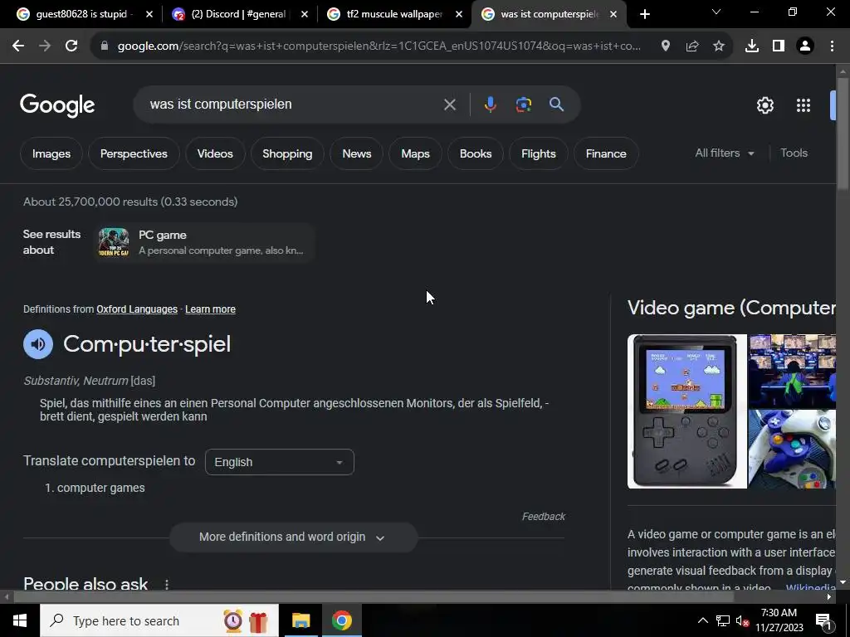Open Google apps grid

804,105
